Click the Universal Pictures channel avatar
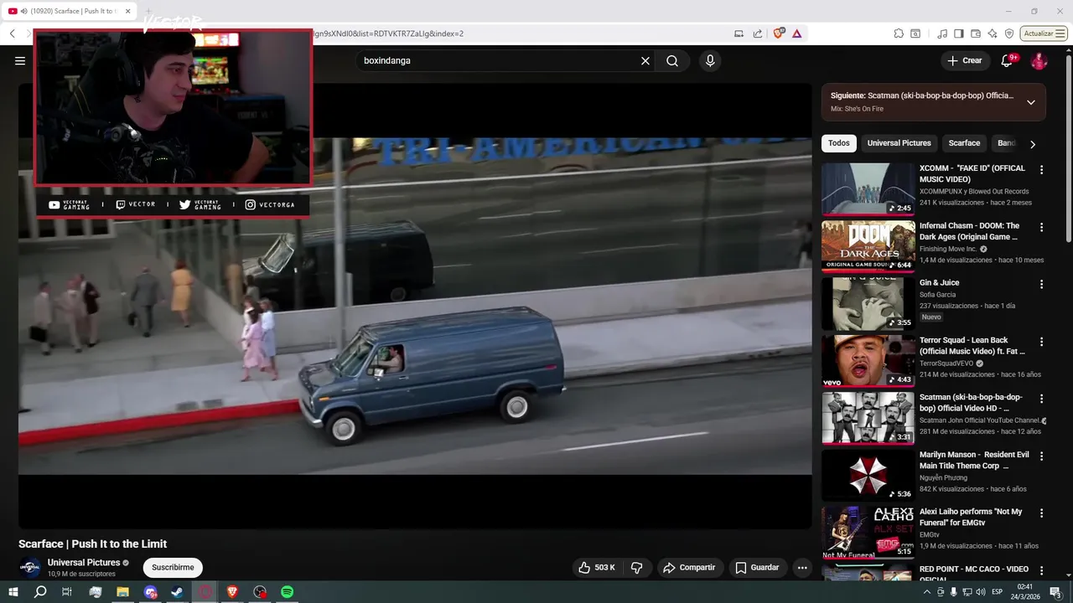Image resolution: width=1073 pixels, height=603 pixels. (30, 568)
